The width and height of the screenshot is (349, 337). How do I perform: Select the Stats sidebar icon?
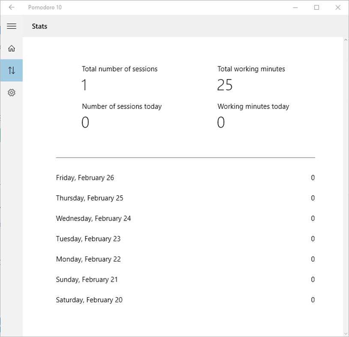pyautogui.click(x=12, y=70)
